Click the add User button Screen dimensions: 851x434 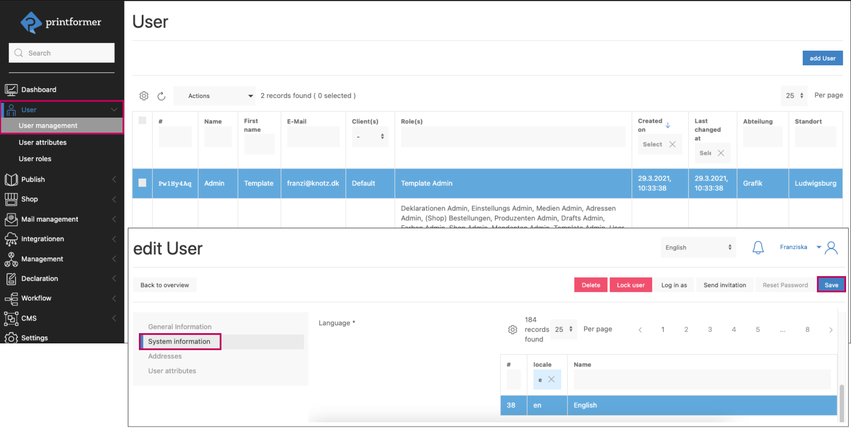[x=822, y=58]
